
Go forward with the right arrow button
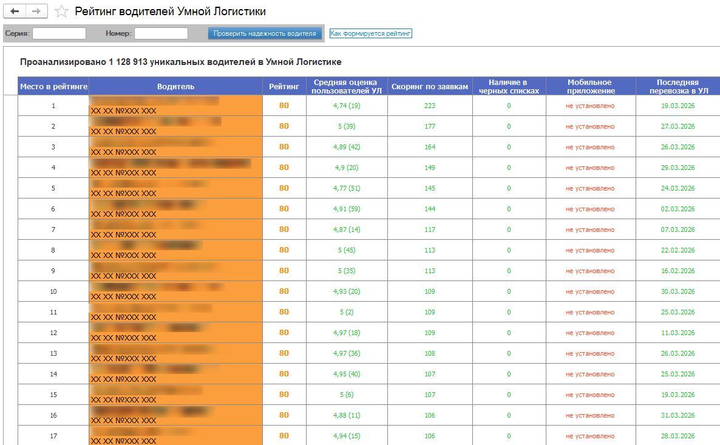tap(37, 12)
